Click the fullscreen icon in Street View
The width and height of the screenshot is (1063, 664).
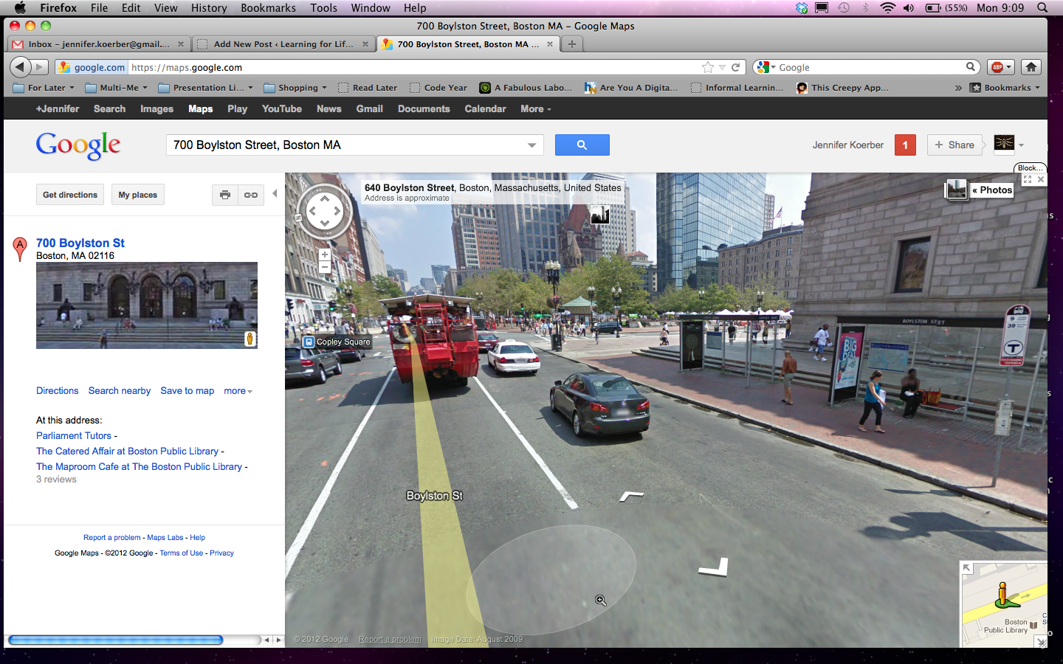1027,179
